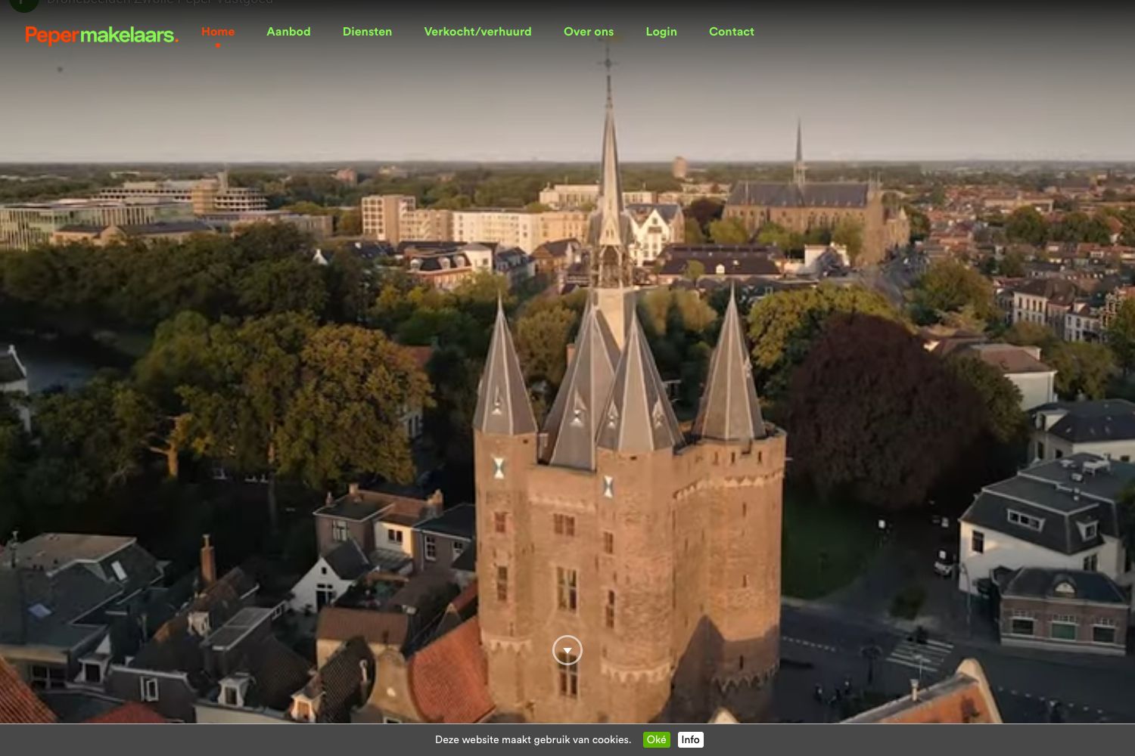Go to the Contact page
The height and width of the screenshot is (756, 1135).
732,32
